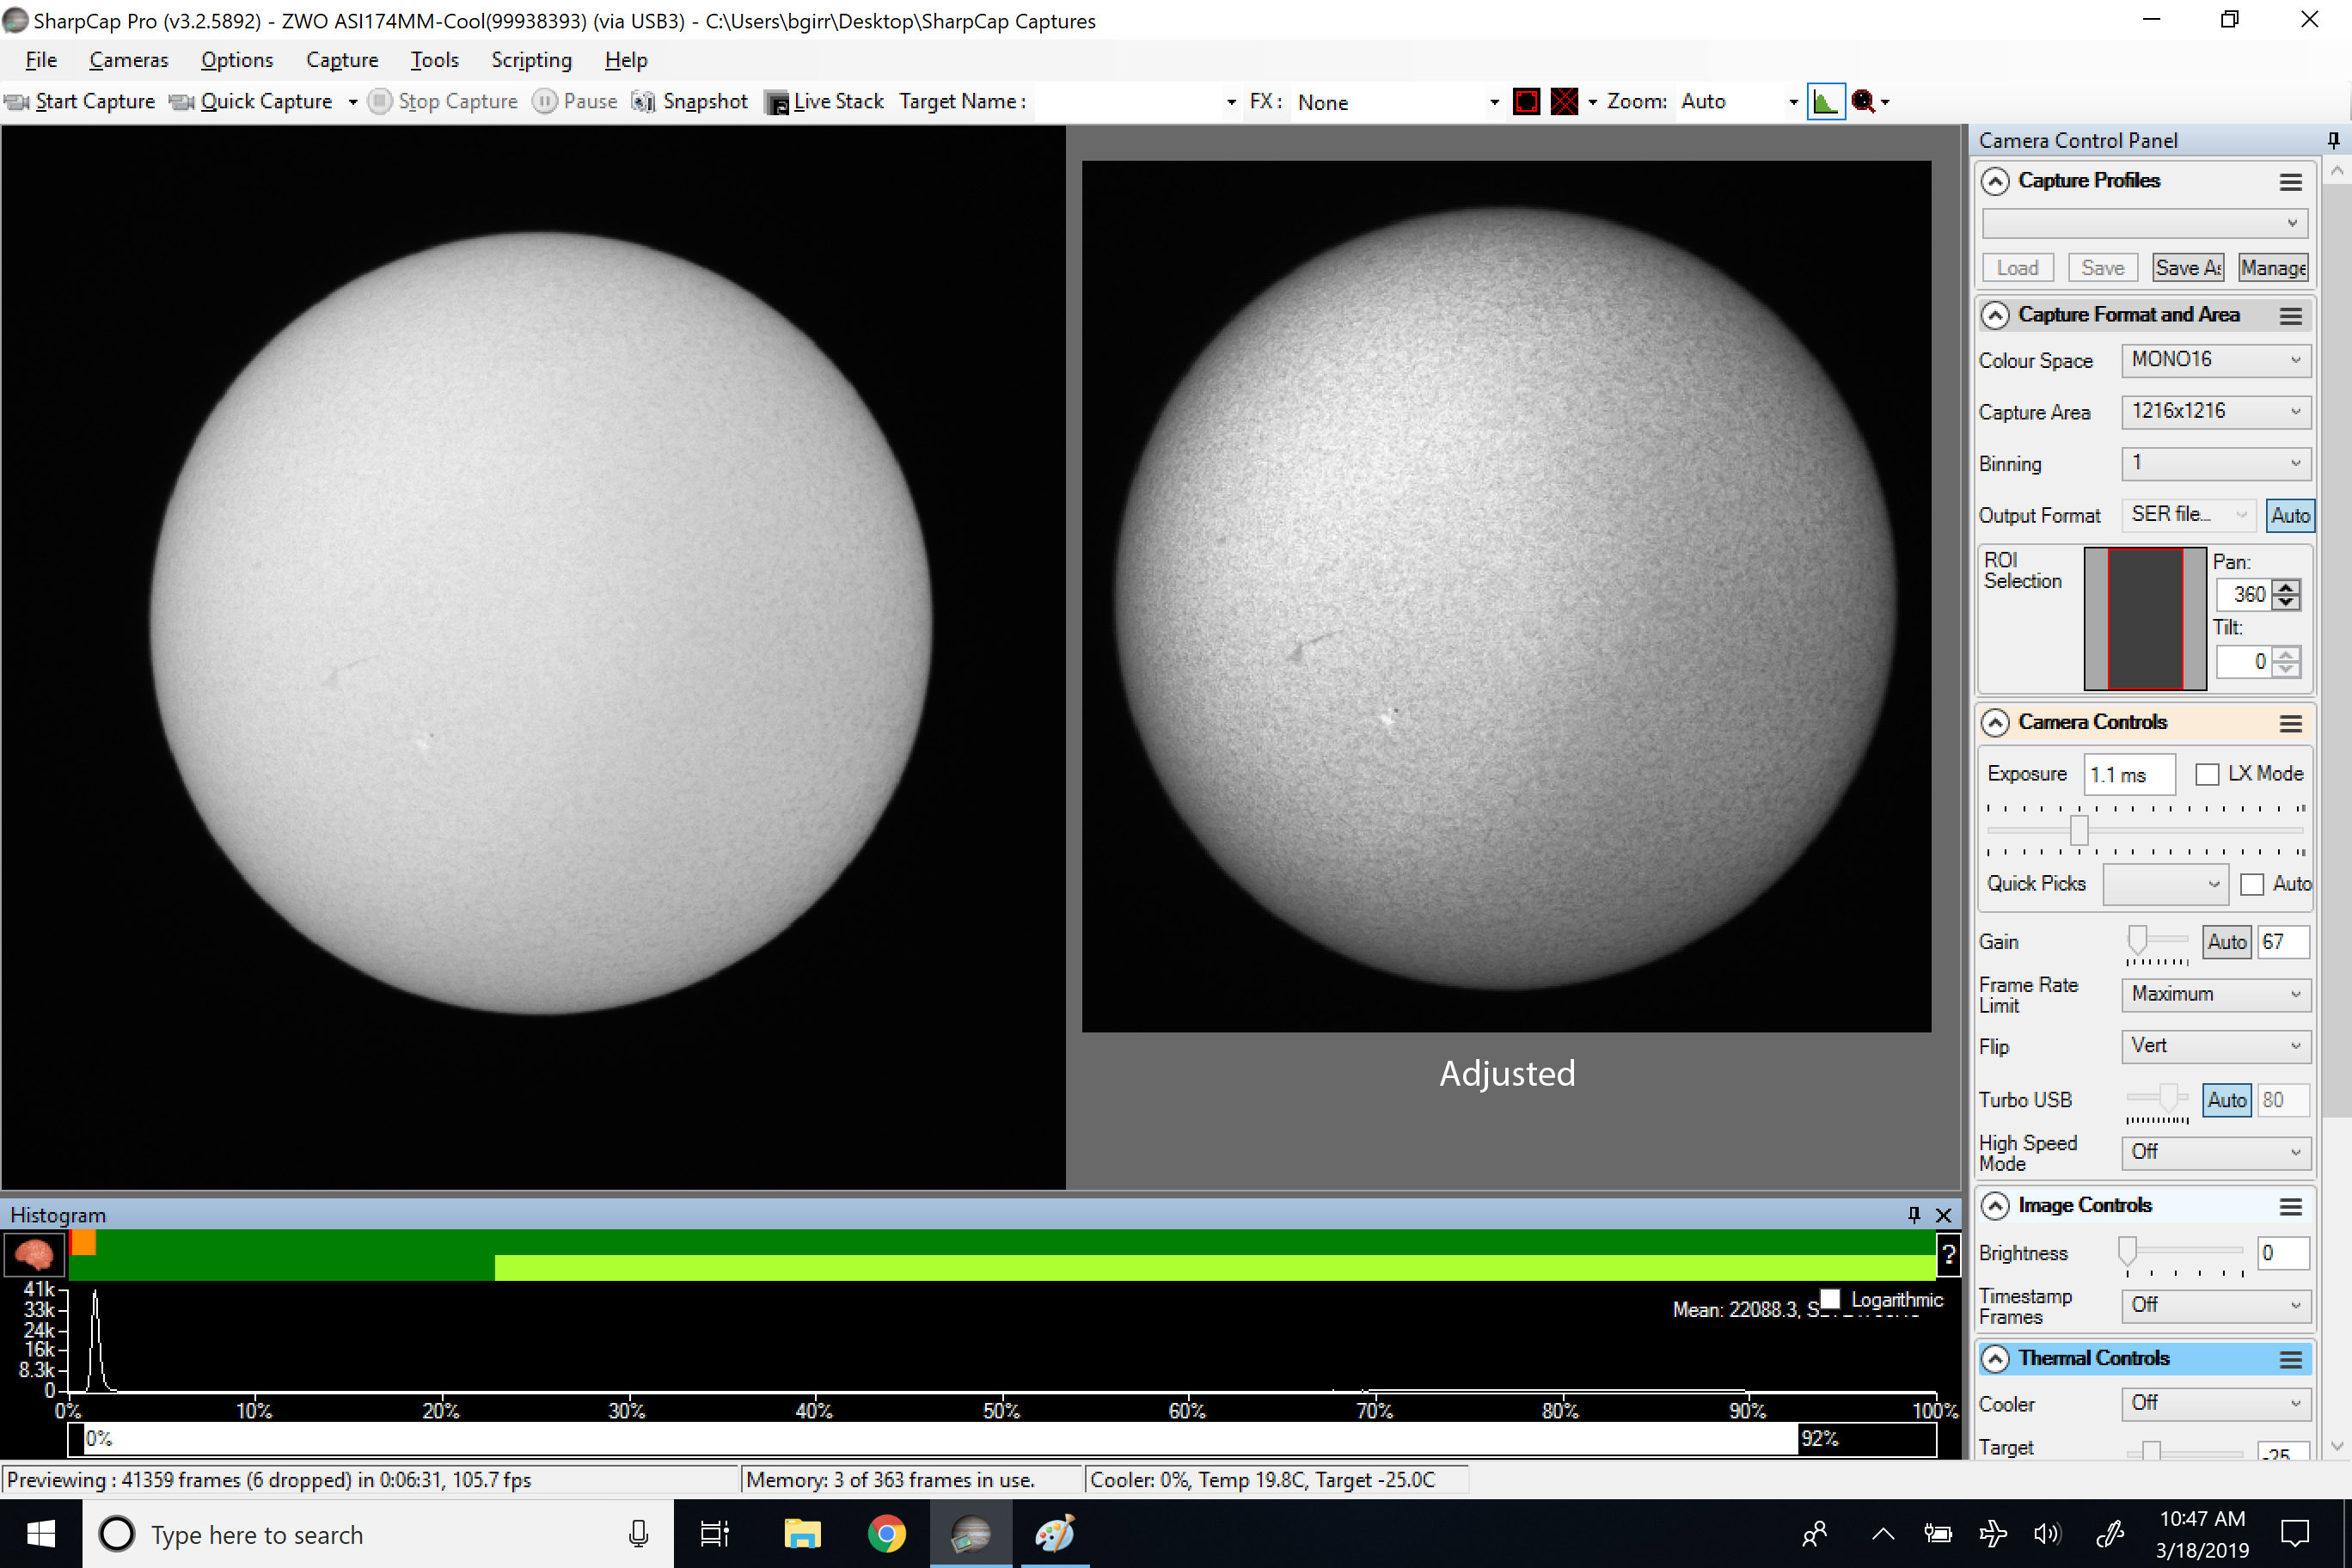Open Live Stack from the toolbar
The width and height of the screenshot is (2352, 1568).
(x=824, y=102)
